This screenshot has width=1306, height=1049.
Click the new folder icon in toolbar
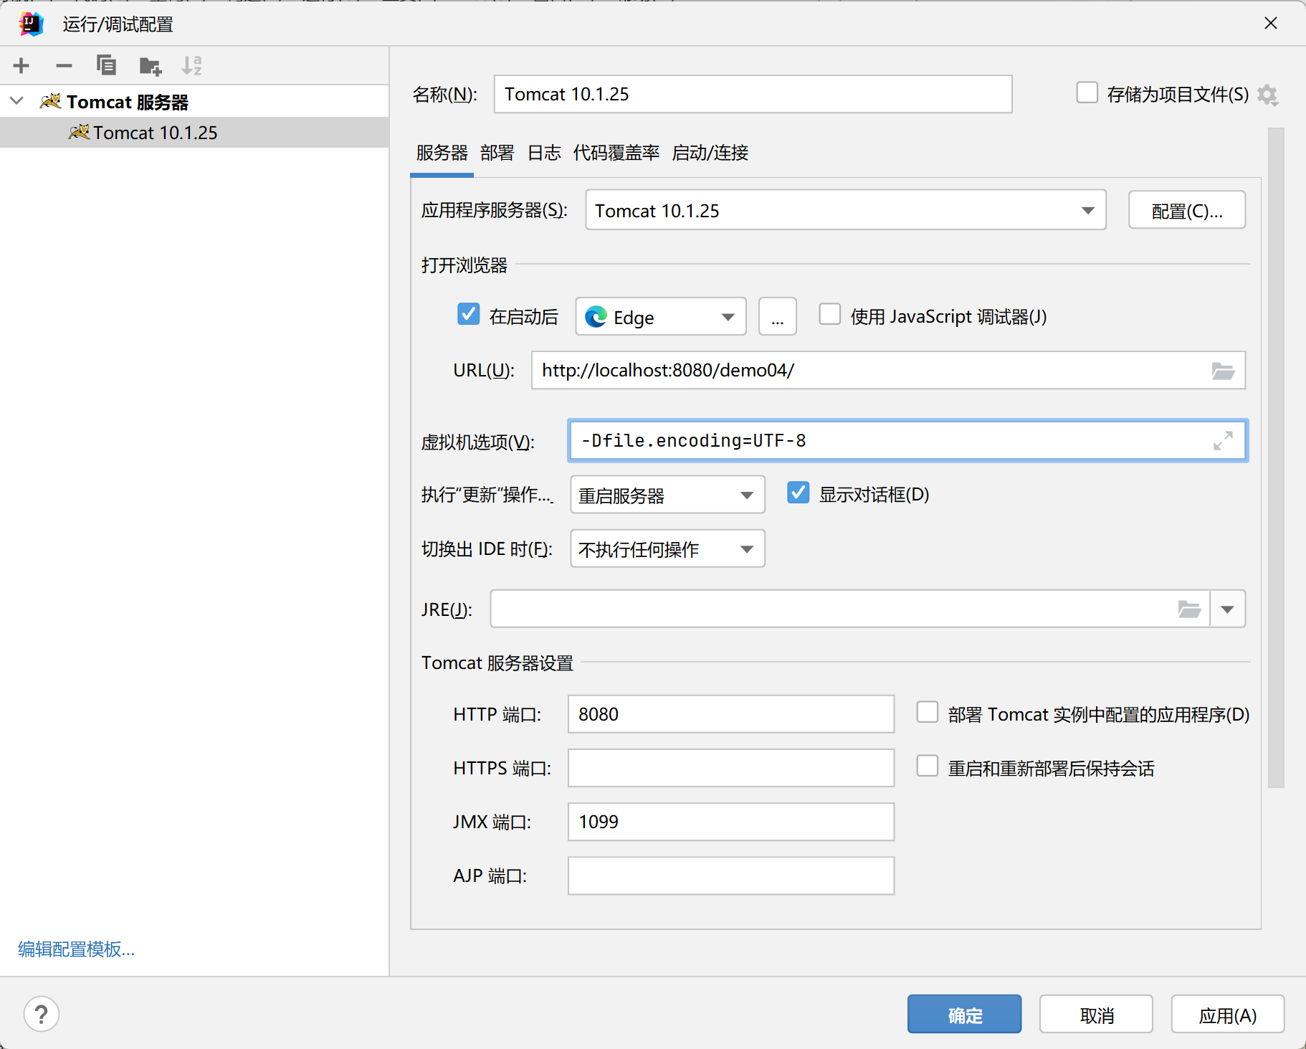(x=150, y=66)
